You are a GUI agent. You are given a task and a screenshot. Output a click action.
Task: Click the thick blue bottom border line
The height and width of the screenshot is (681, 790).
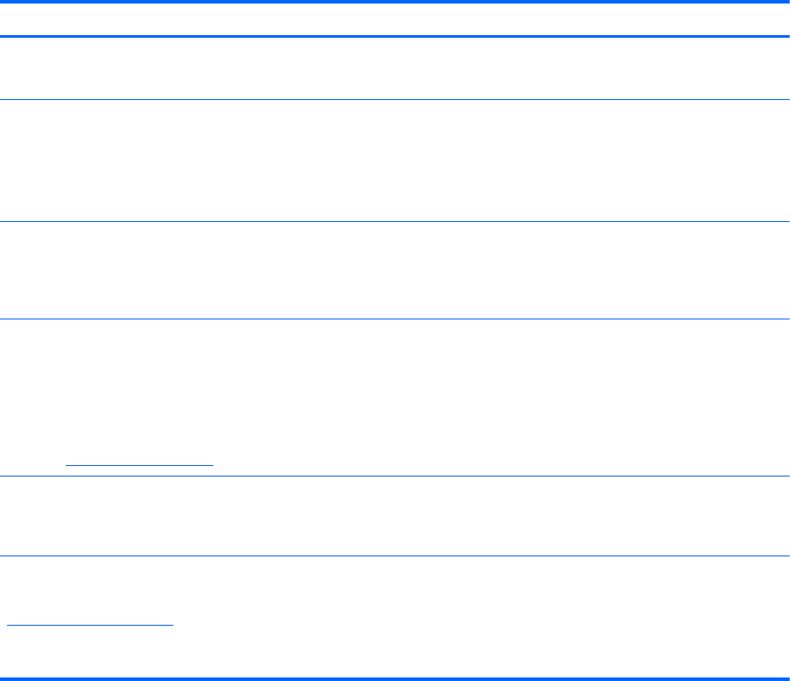(x=394, y=679)
